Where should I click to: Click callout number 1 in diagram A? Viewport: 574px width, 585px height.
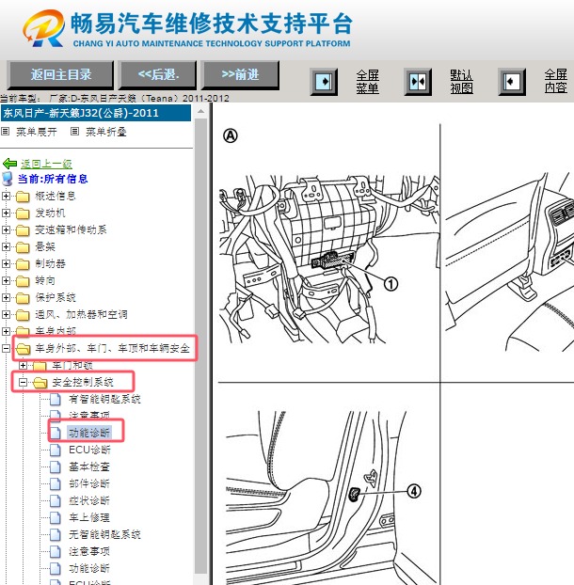point(391,284)
